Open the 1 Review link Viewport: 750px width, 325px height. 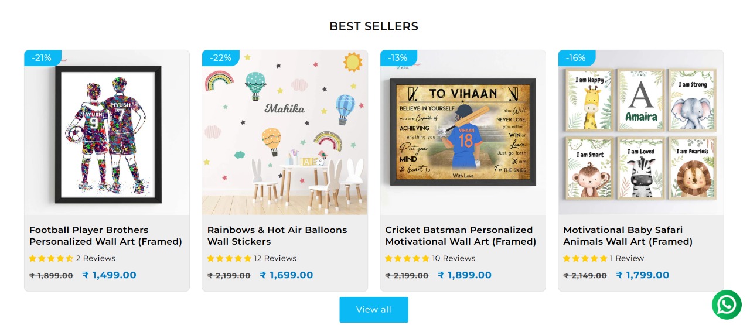coord(627,258)
